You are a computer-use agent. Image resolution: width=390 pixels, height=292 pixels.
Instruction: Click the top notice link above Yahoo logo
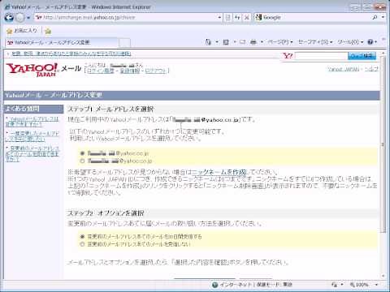(x=71, y=54)
